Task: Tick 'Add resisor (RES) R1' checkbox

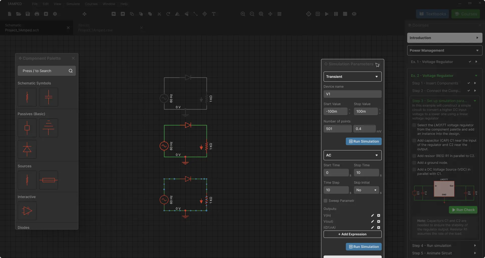Action: [x=414, y=156]
